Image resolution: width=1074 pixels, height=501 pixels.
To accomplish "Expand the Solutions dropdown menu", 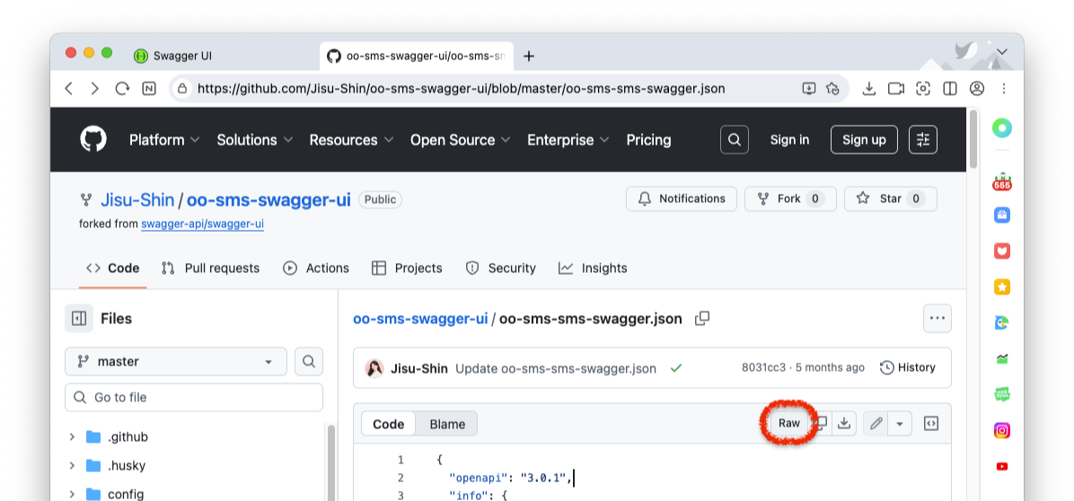I will (x=255, y=140).
